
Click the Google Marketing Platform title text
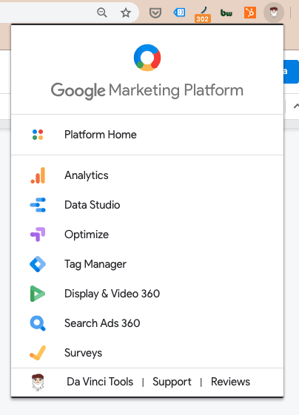pos(147,90)
